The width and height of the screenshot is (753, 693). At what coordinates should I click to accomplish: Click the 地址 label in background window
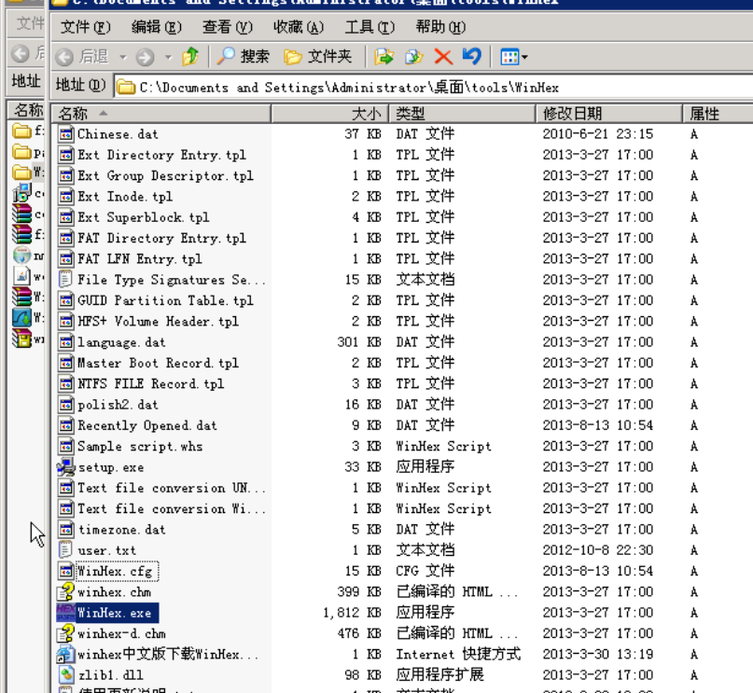[x=26, y=80]
